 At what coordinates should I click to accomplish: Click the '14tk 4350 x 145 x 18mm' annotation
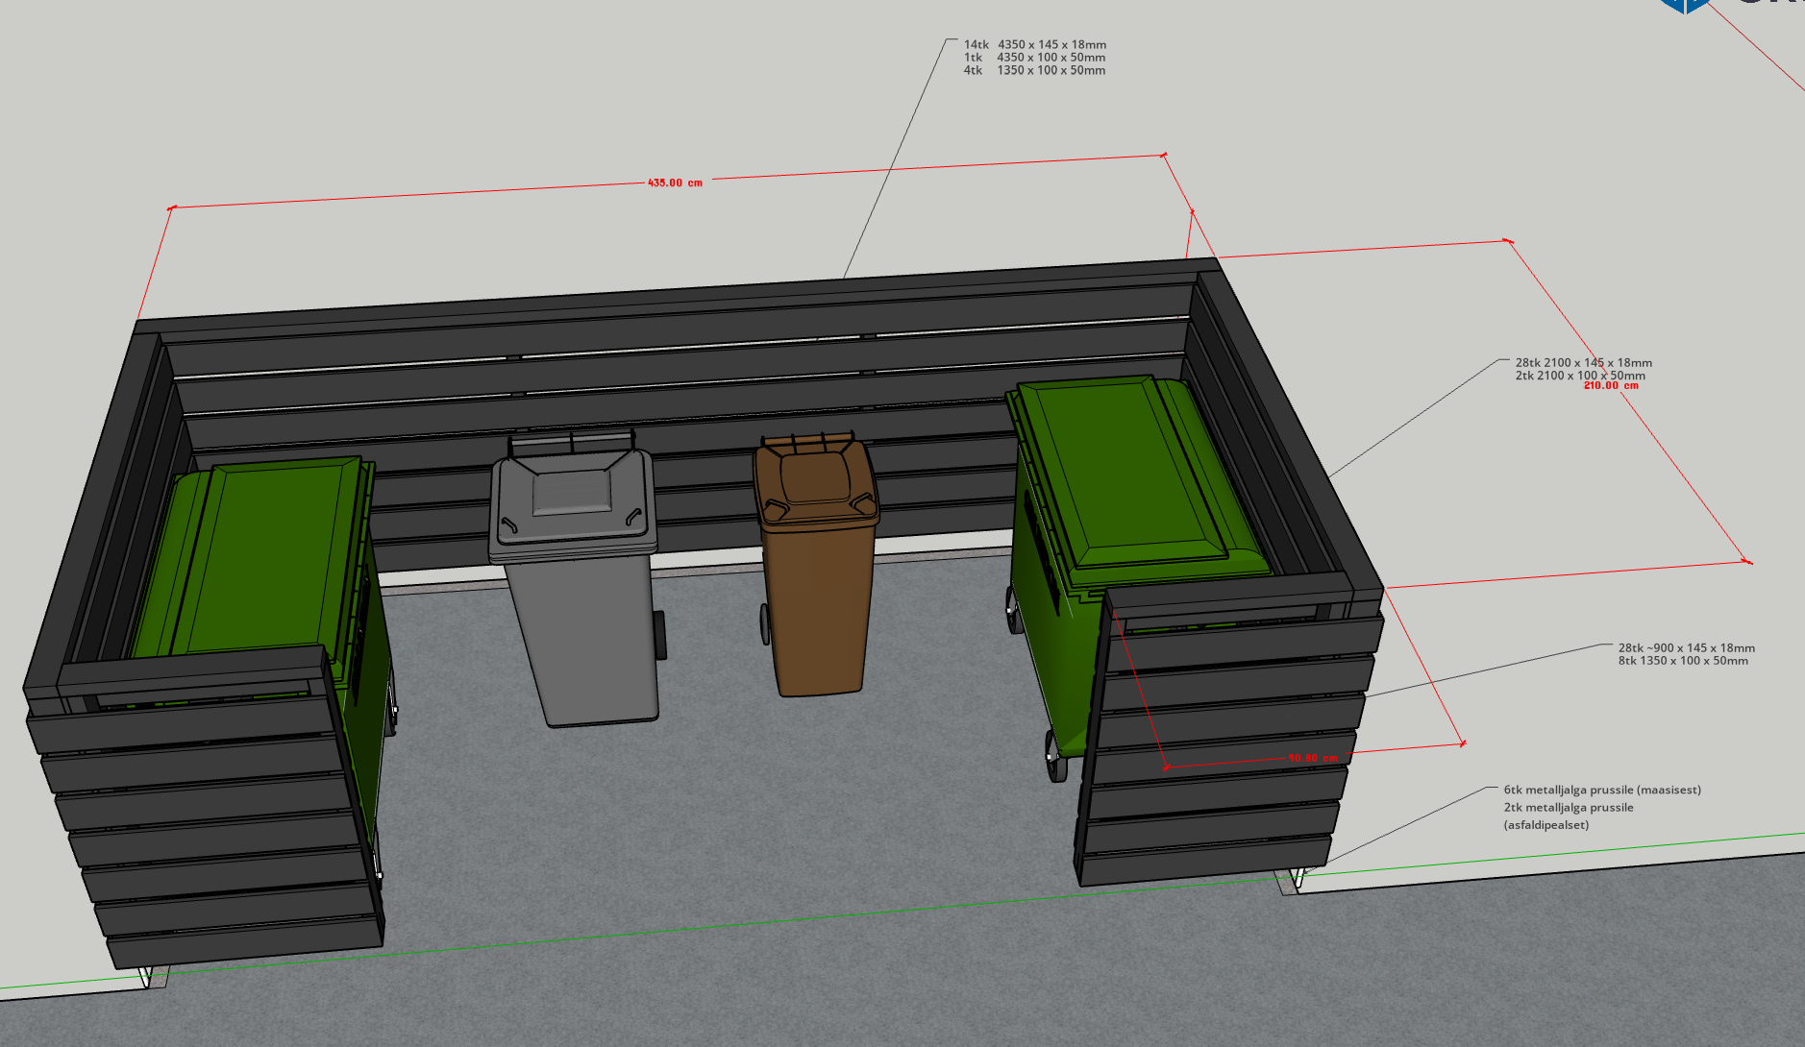(x=1035, y=45)
